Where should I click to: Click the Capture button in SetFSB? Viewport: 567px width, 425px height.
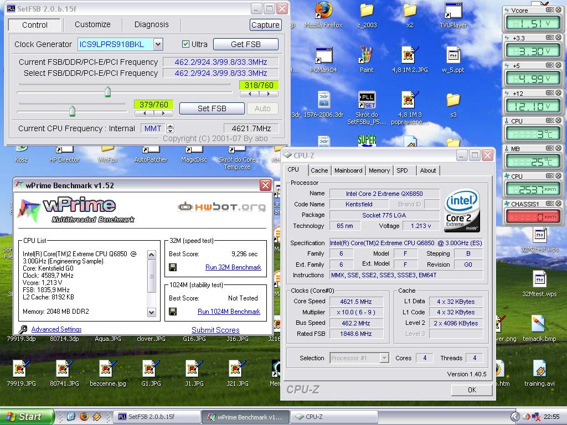(x=265, y=25)
